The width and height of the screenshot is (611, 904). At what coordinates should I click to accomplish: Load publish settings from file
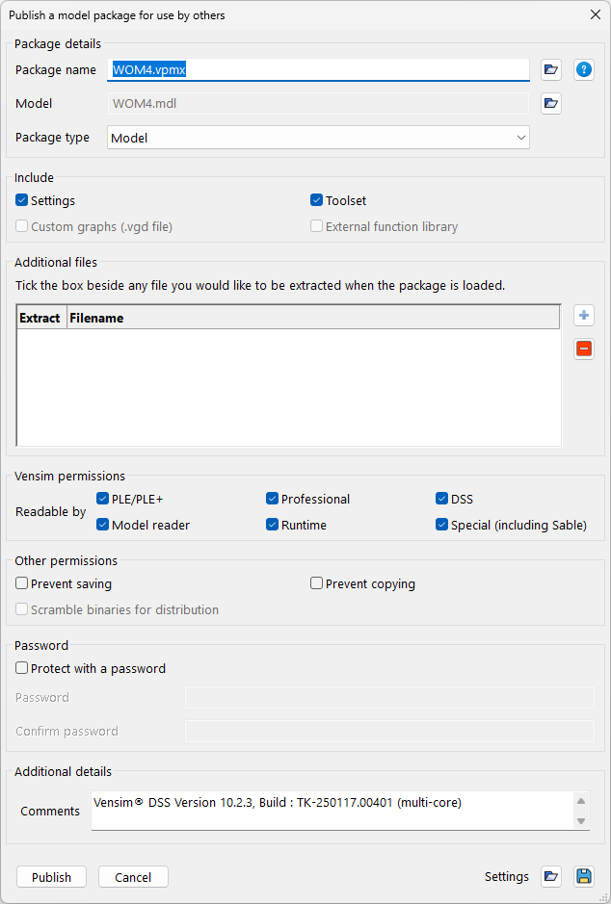(x=550, y=876)
